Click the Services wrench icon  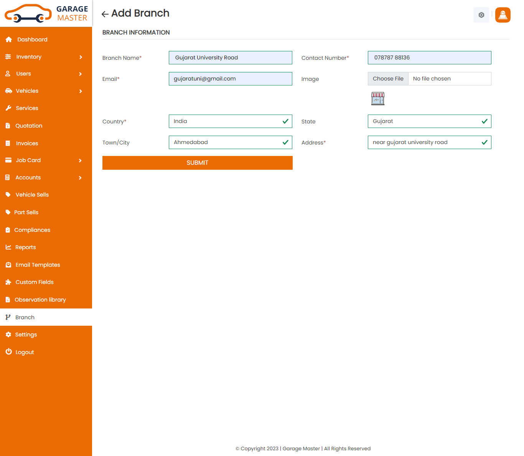pos(8,108)
